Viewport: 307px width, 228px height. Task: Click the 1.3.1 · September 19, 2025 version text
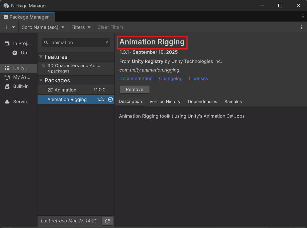coord(149,52)
